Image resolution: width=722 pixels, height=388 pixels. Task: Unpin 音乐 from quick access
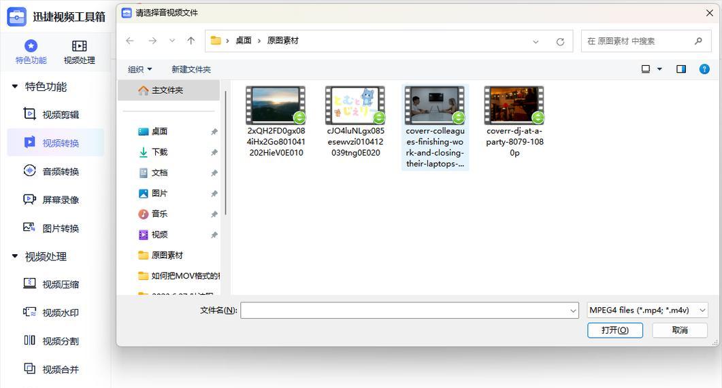click(x=214, y=214)
